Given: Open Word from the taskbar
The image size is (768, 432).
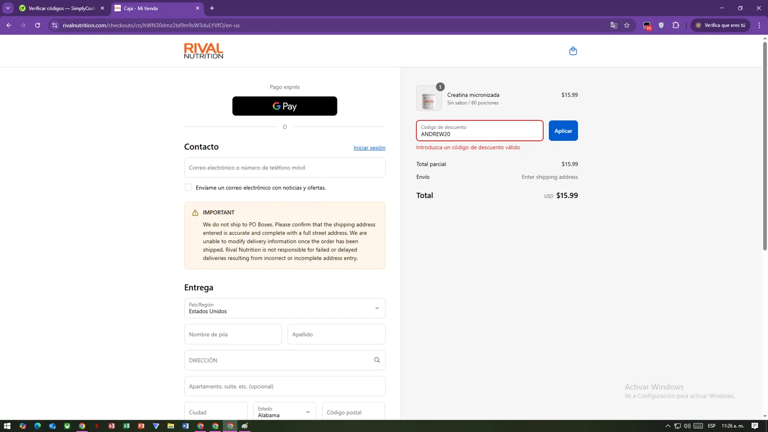Looking at the screenshot, I should (x=186, y=426).
